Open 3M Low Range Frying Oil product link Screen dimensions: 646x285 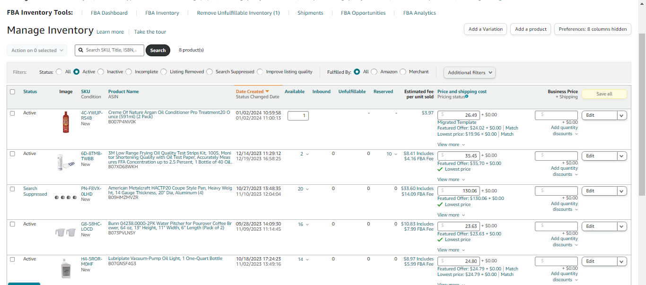point(170,157)
